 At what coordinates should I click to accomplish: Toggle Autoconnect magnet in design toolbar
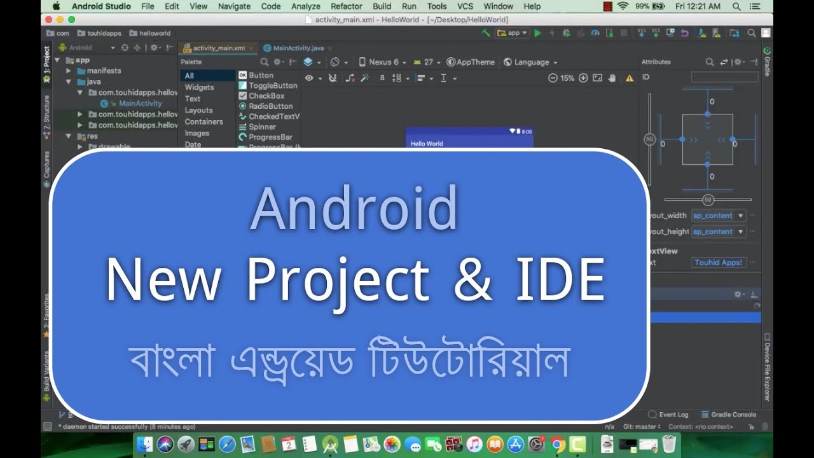click(332, 78)
